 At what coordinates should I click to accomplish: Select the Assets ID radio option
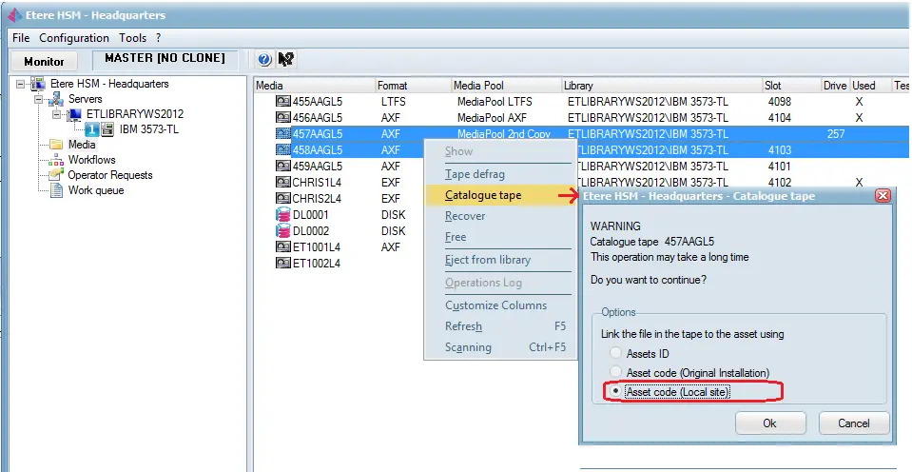pos(616,353)
